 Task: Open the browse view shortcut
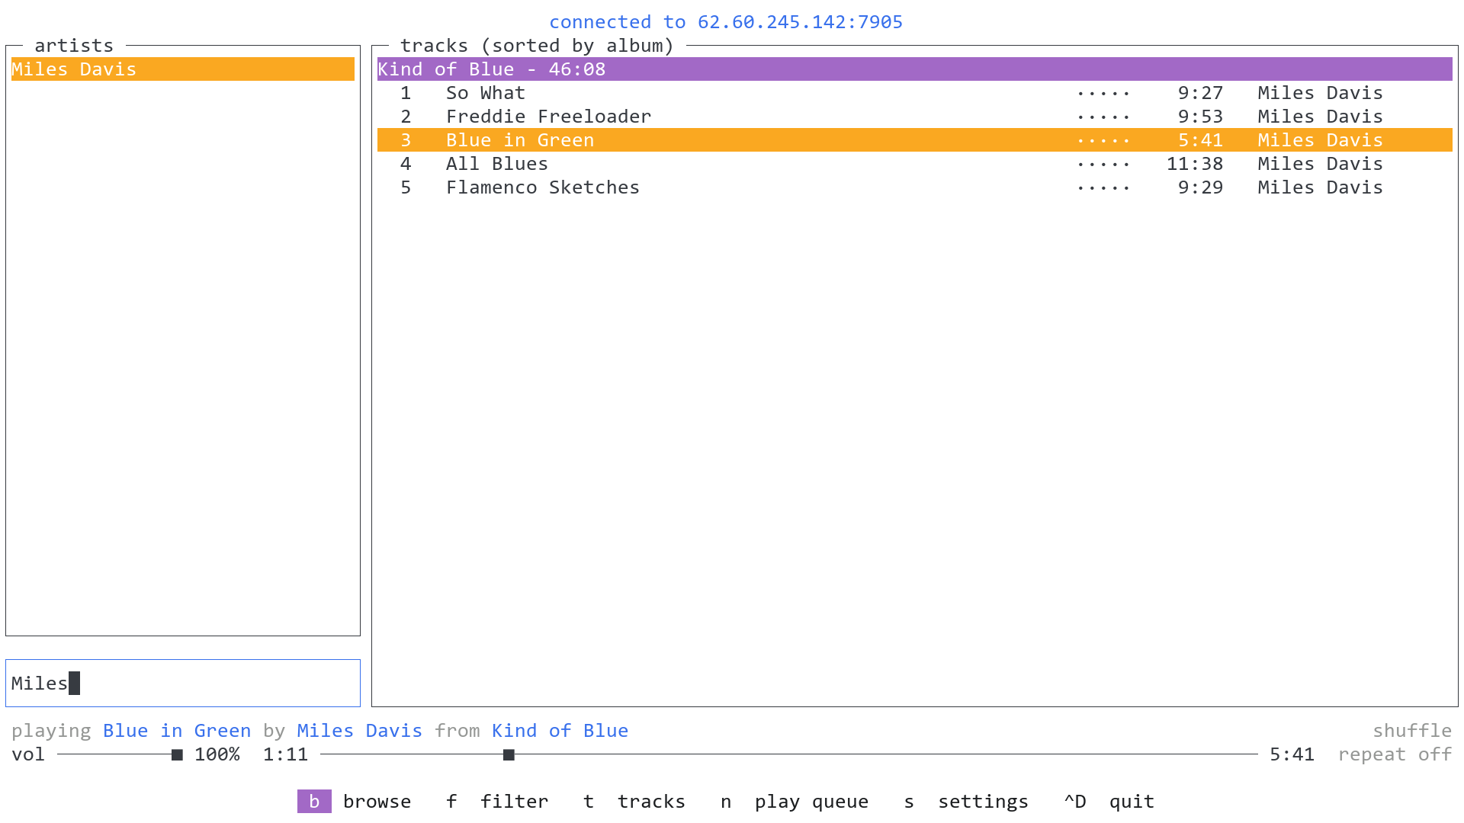point(377,802)
